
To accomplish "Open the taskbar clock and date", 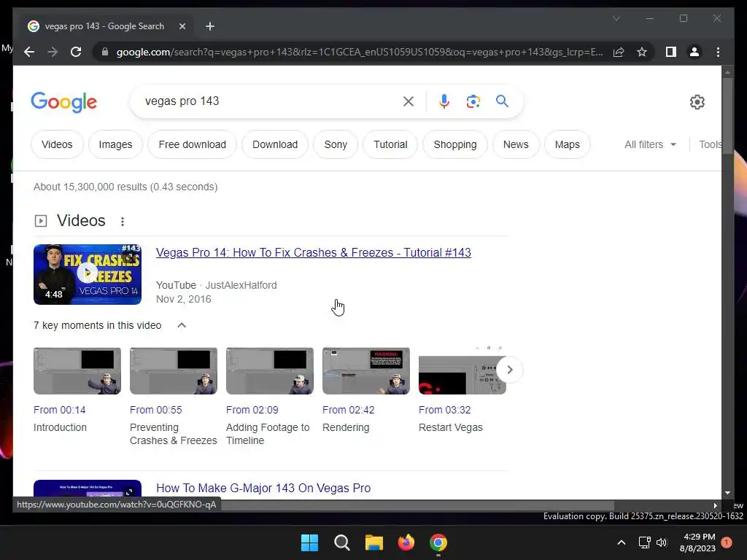I will point(698,542).
